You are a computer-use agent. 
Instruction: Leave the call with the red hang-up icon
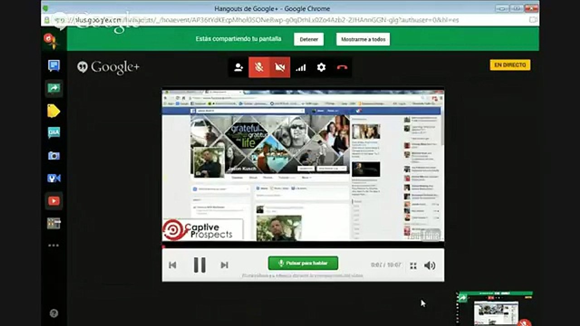tap(342, 67)
